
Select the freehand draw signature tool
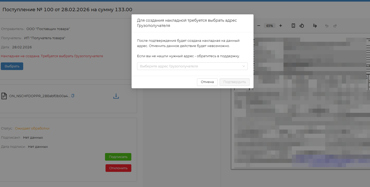click(315, 26)
